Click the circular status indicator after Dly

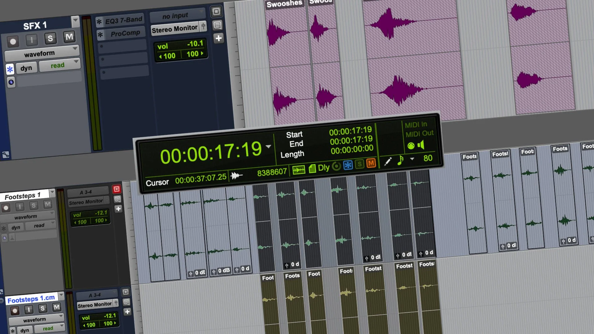337,166
